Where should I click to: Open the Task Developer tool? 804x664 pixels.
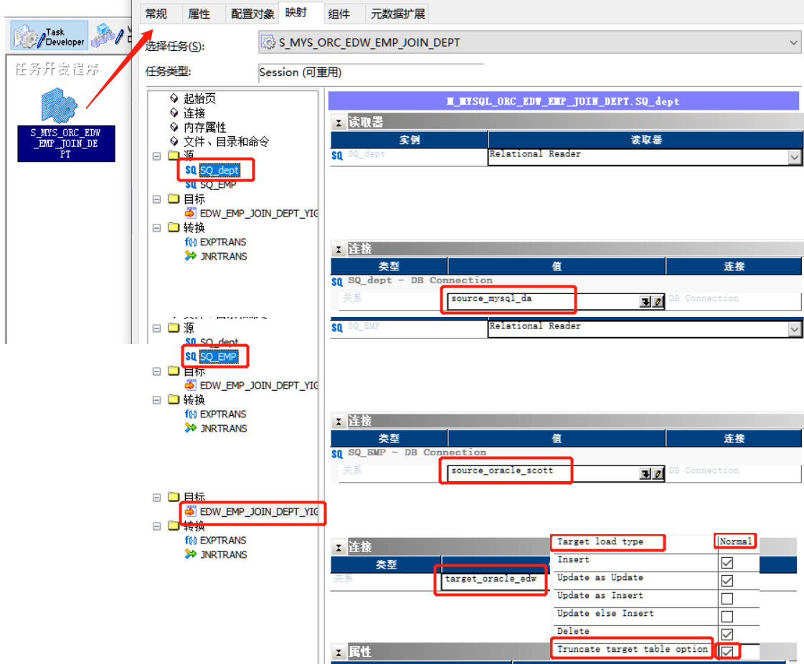(49, 36)
